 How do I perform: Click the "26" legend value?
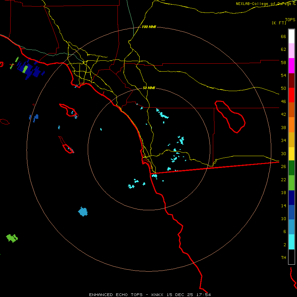[283, 167]
